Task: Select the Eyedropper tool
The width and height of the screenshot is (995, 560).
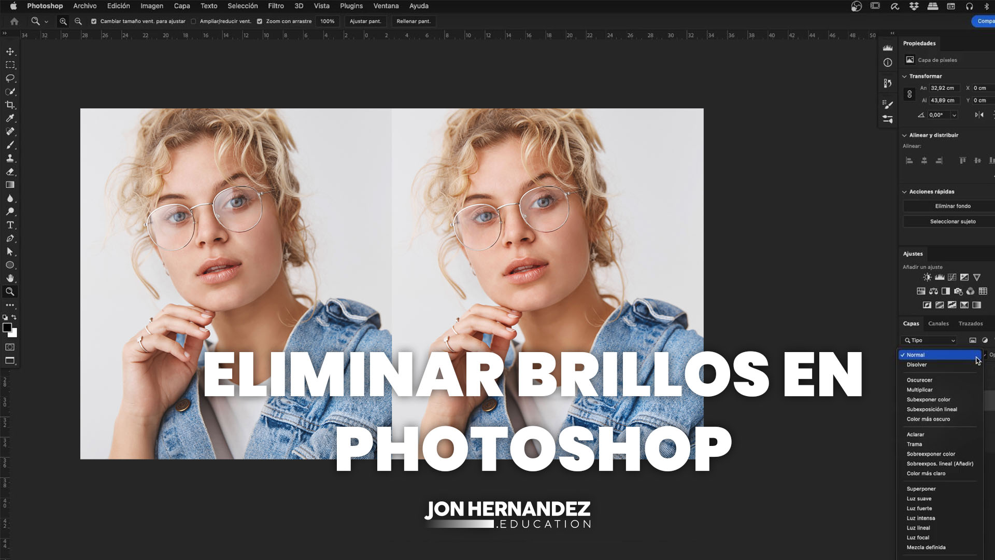Action: point(10,118)
